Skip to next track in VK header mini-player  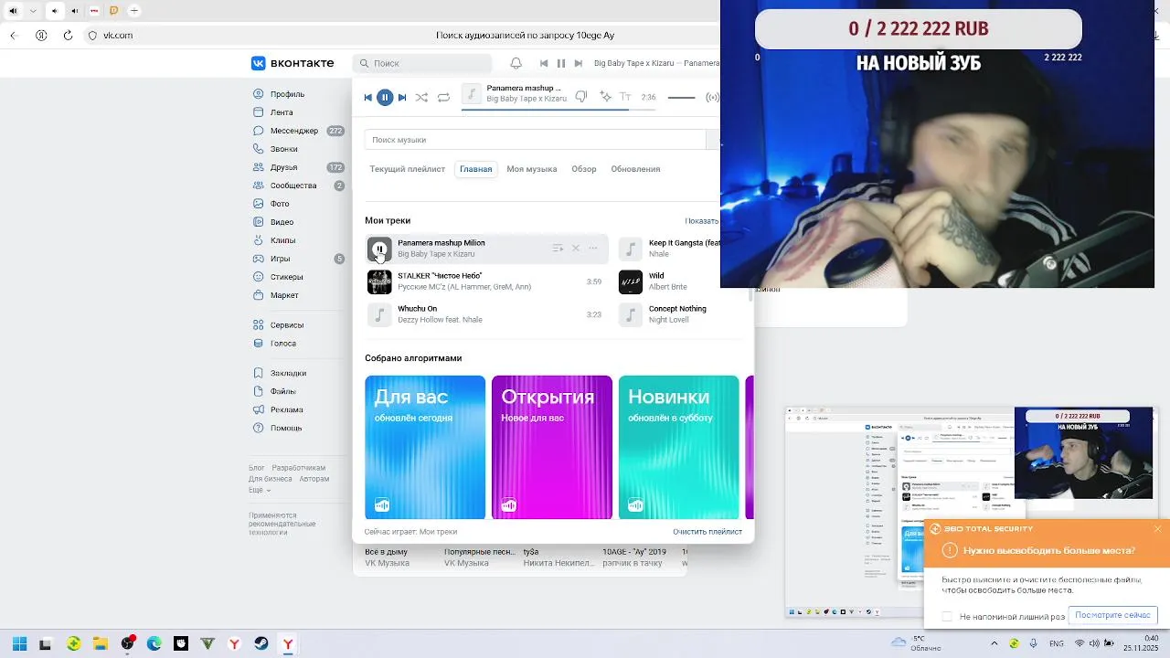click(x=578, y=63)
